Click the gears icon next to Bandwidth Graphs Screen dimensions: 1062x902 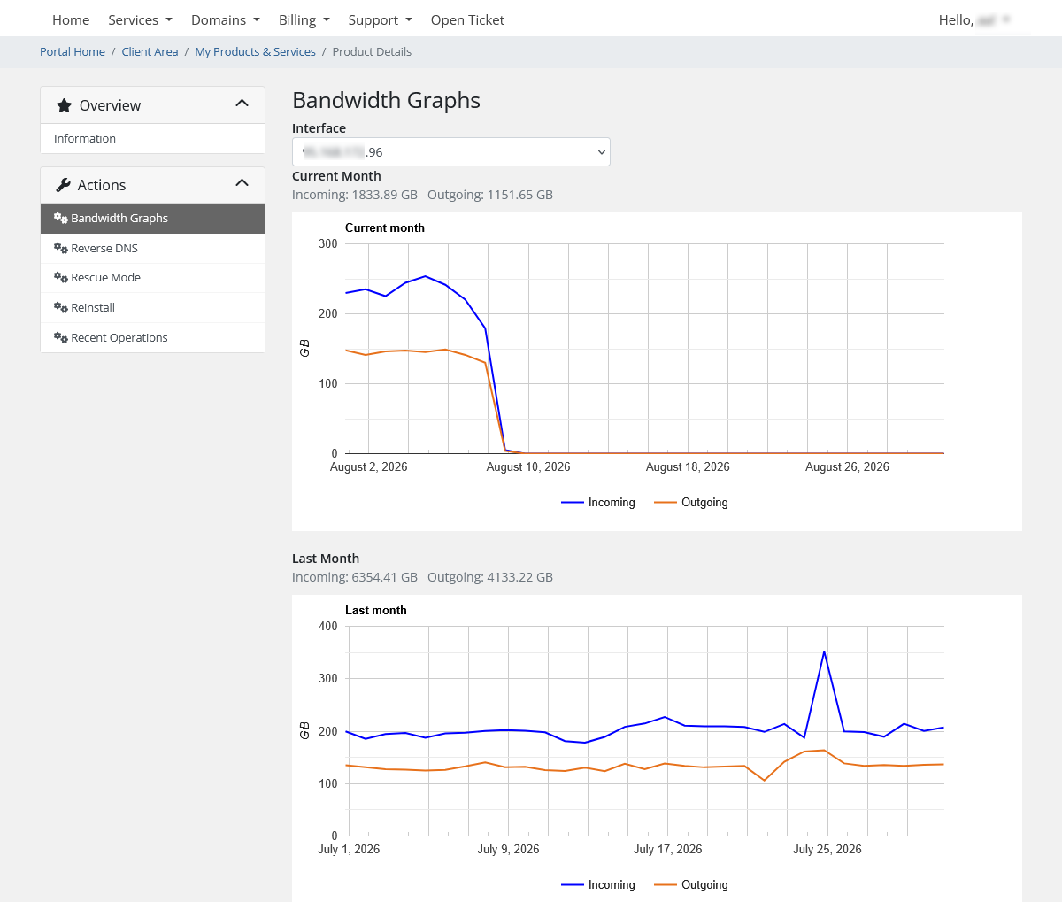(61, 218)
